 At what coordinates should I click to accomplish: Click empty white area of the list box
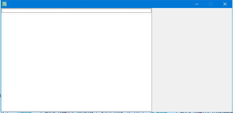point(76,59)
